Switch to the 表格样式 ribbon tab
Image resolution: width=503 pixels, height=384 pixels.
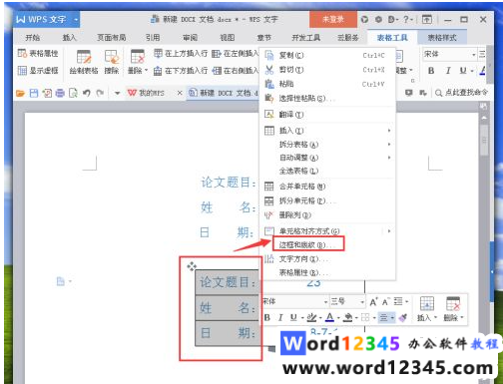point(442,38)
